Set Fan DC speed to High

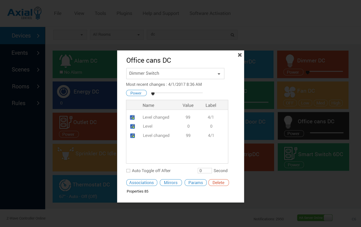[x=336, y=103]
